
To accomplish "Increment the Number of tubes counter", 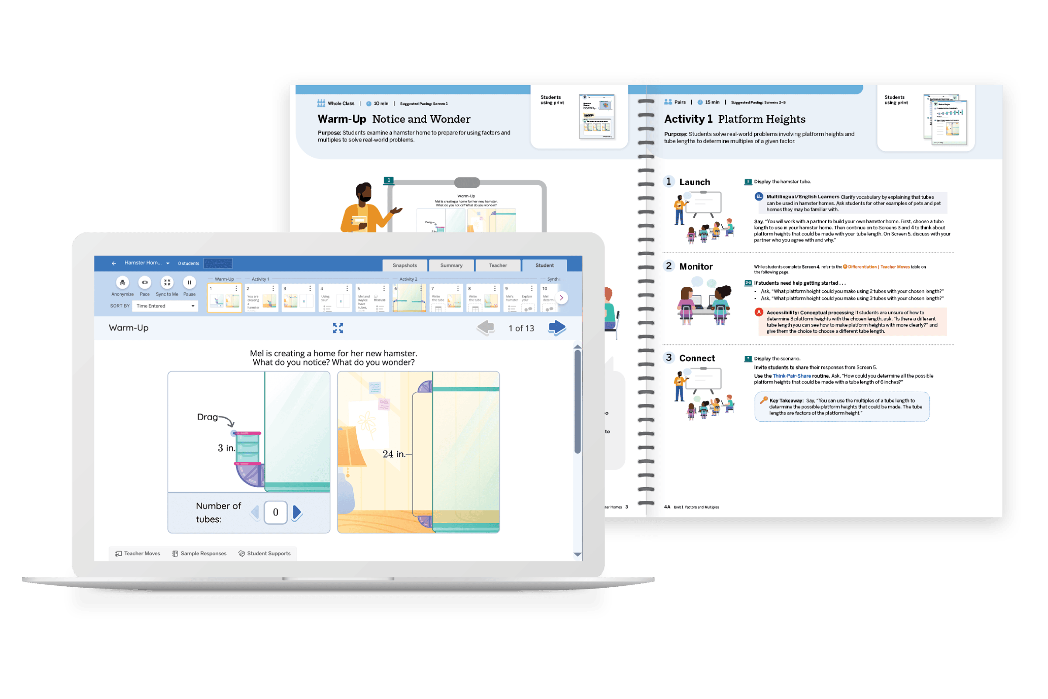I will tap(296, 513).
